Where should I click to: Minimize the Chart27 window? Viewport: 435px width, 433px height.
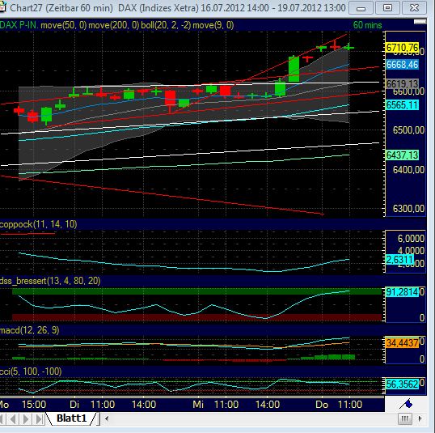[x=361, y=8]
